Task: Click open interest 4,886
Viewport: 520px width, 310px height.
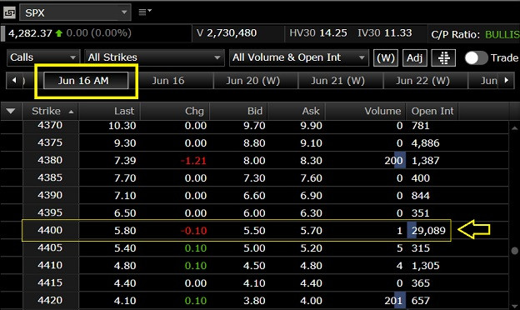Action: [x=426, y=143]
